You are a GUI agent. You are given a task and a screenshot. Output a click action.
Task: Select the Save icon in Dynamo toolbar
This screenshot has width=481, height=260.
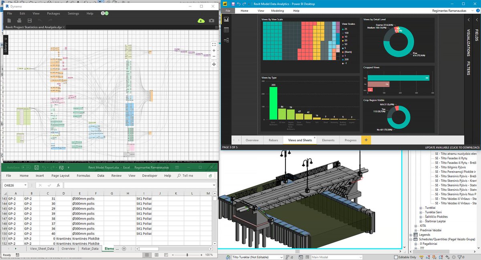tap(29, 20)
